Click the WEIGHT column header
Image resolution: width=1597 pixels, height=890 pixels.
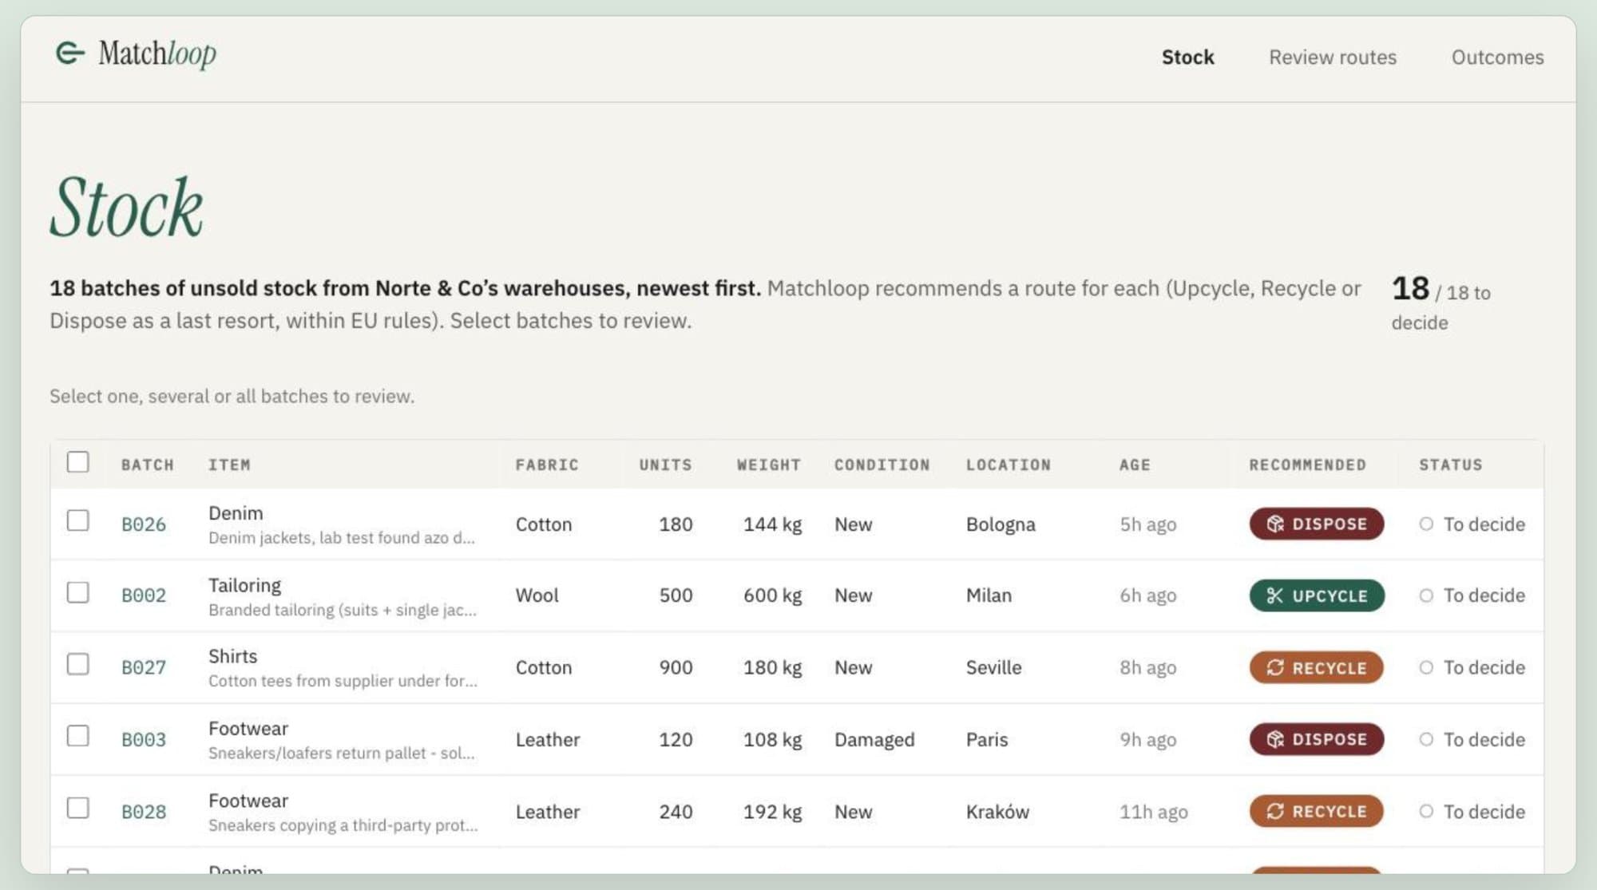(768, 465)
